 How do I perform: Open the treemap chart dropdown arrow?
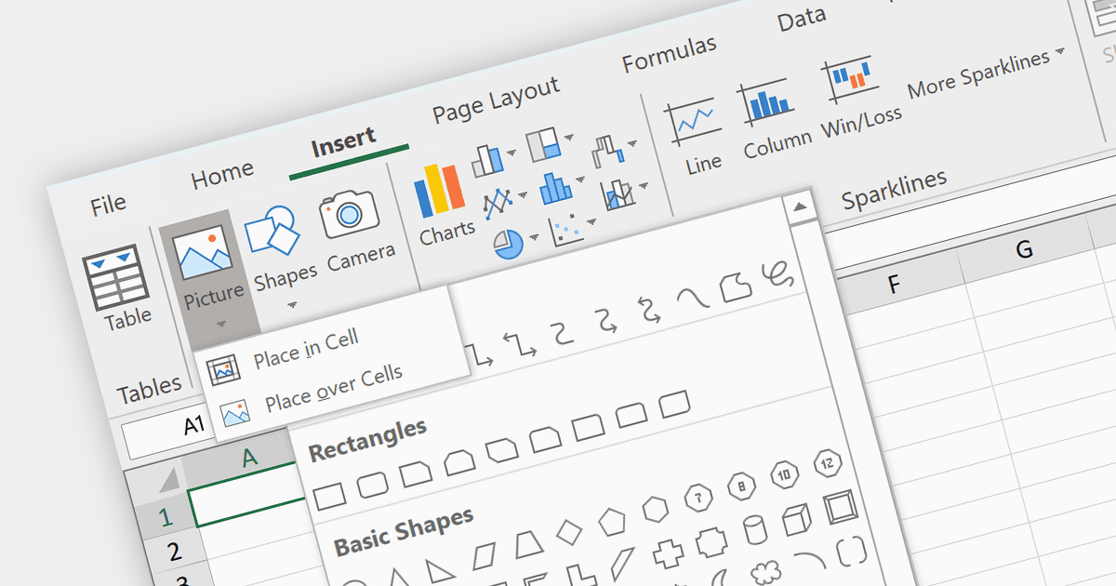[x=568, y=137]
